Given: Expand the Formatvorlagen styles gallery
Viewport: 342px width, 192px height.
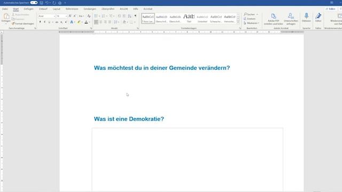Looking at the screenshot, I should [238, 22].
